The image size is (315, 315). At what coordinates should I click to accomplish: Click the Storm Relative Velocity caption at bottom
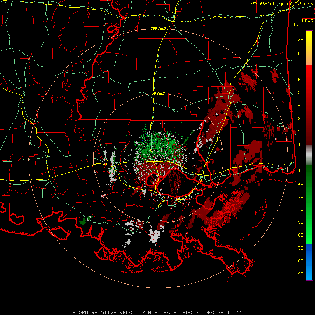pyautogui.click(x=157, y=313)
